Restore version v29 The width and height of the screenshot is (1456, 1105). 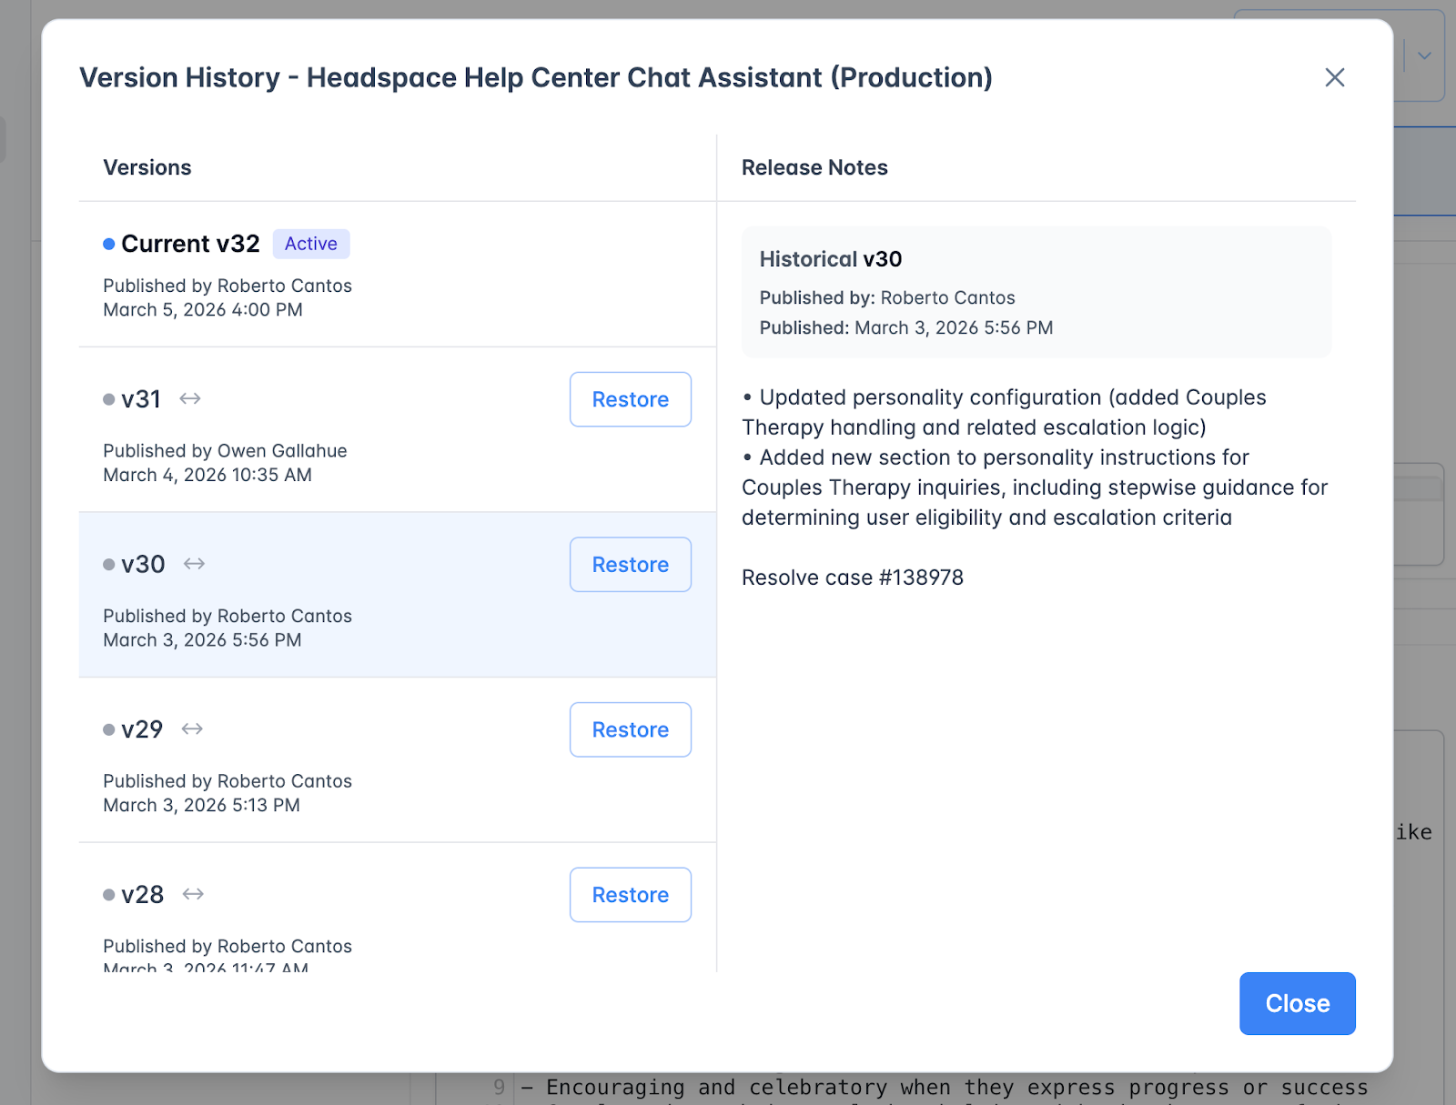click(x=630, y=729)
